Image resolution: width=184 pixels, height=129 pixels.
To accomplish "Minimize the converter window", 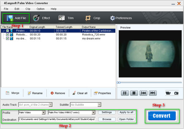I will [x=173, y=4].
